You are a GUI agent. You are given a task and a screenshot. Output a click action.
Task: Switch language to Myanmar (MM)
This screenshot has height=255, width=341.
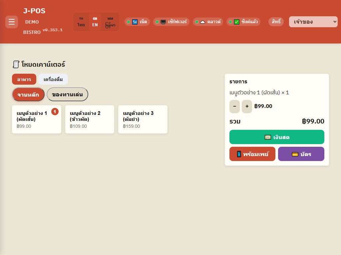pyautogui.click(x=110, y=22)
